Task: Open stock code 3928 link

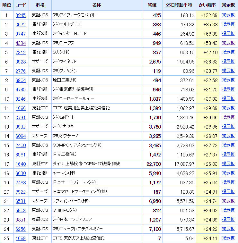Action: (21, 62)
